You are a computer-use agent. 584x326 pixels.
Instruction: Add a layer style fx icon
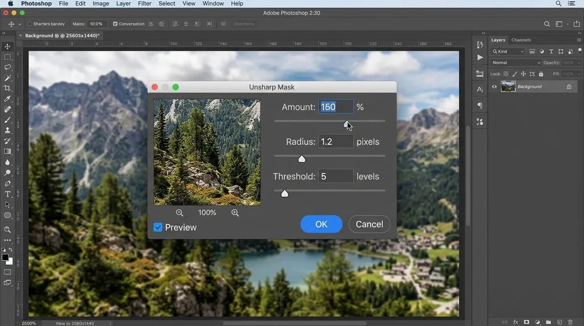[x=516, y=322]
